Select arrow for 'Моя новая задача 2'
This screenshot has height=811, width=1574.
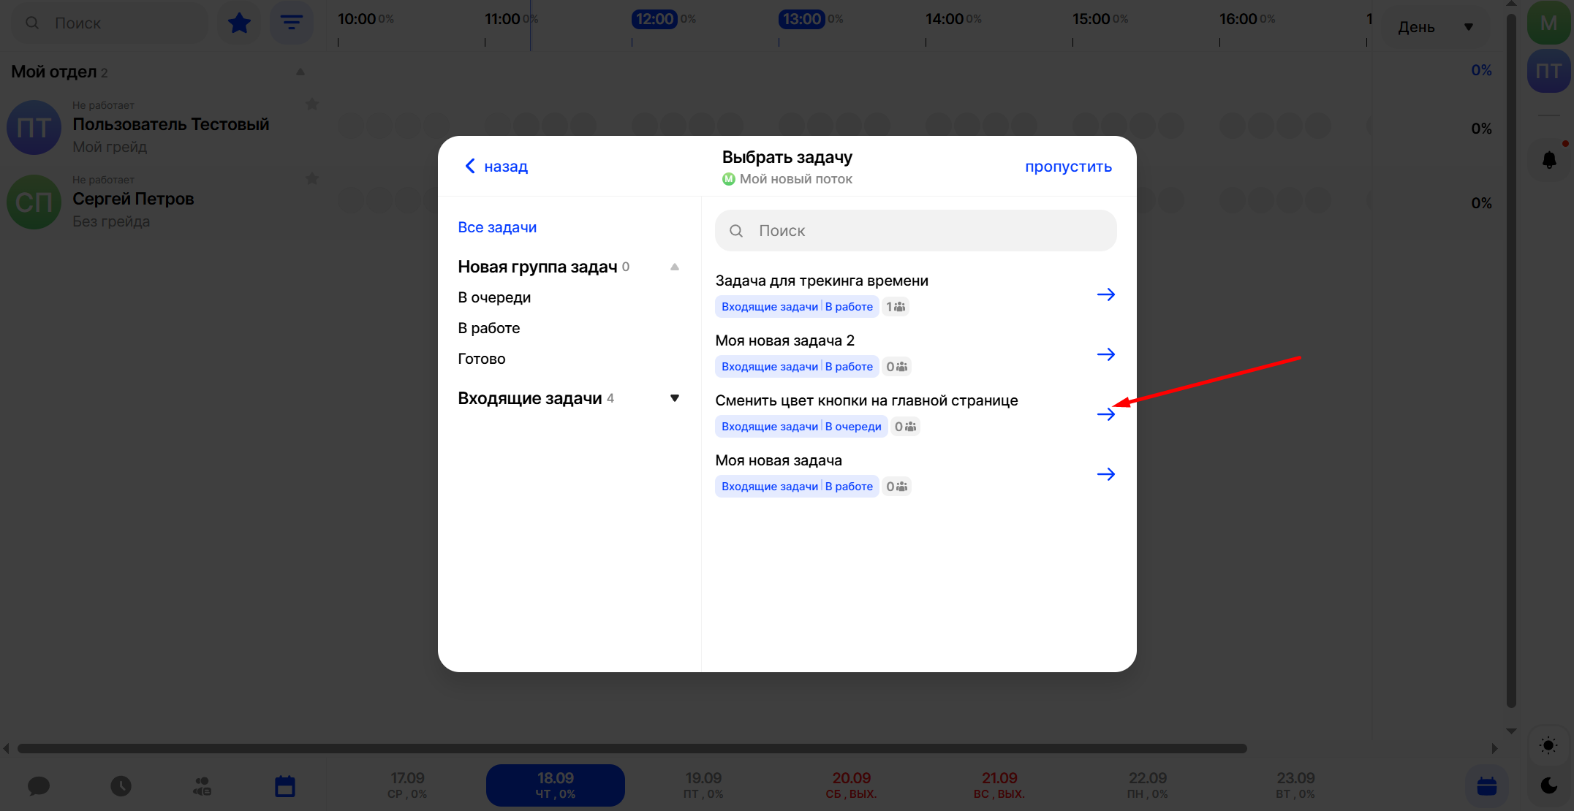pos(1105,354)
